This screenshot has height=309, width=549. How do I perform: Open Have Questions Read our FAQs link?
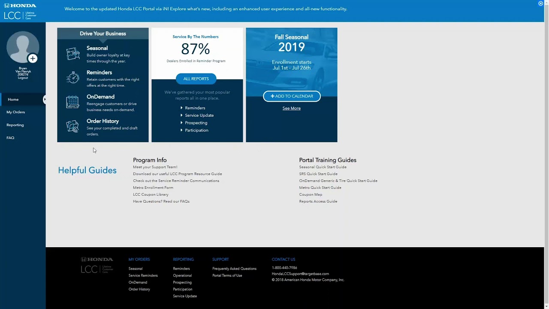point(161,201)
